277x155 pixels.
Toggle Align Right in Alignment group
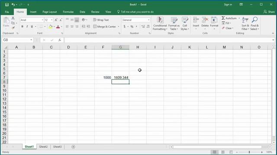tap(77, 27)
